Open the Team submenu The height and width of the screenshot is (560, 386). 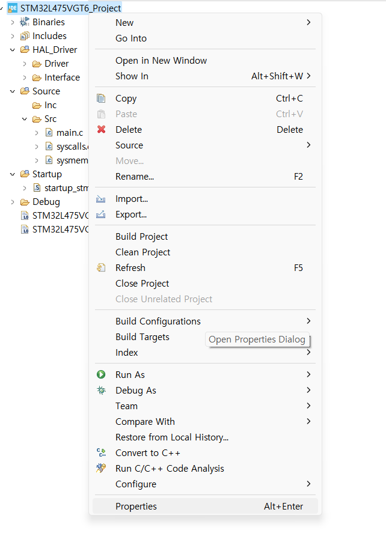pos(205,406)
